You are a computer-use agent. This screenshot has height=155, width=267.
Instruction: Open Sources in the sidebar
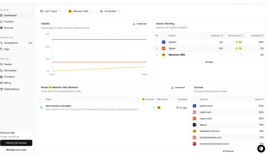tap(9, 28)
